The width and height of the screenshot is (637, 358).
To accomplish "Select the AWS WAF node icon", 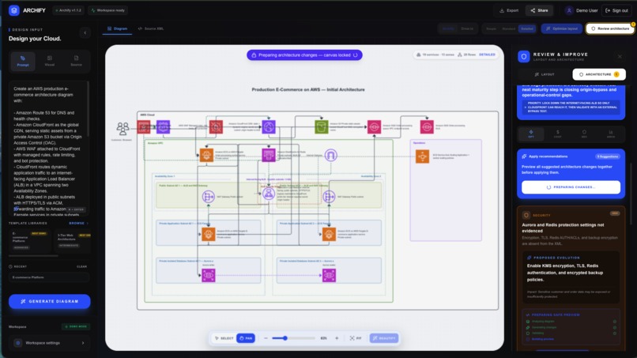I will (216, 126).
